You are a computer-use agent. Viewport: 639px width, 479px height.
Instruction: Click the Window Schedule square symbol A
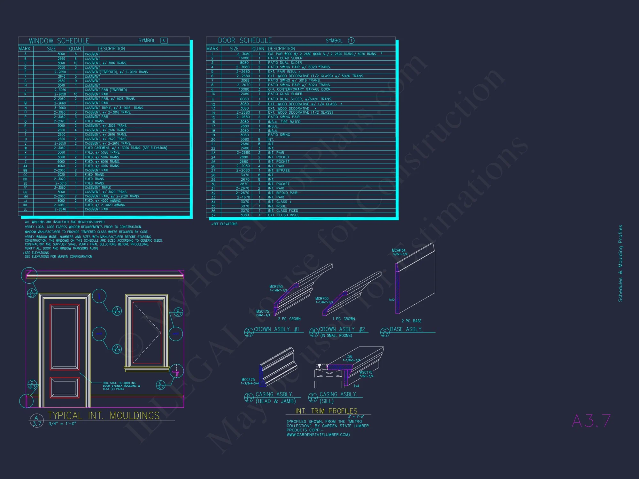click(x=164, y=41)
